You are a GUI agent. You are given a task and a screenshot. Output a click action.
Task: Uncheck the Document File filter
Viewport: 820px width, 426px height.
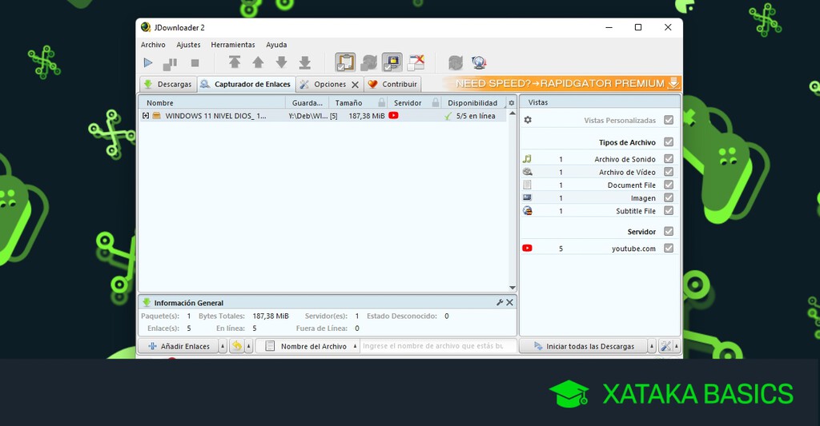click(x=669, y=185)
